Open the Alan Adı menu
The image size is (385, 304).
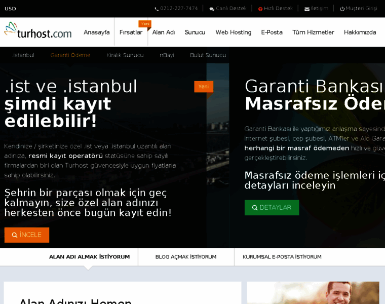[x=164, y=32]
